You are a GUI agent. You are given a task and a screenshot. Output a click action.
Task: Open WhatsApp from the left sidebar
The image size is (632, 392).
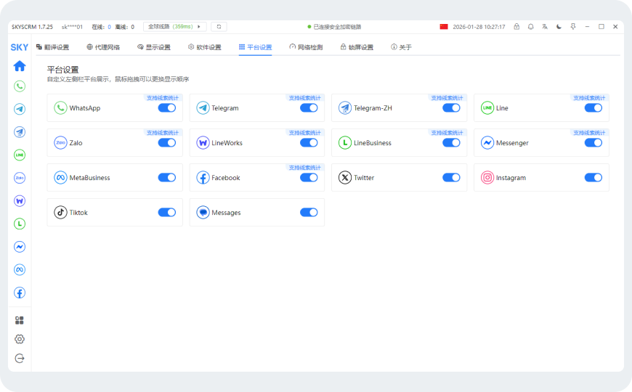pyautogui.click(x=20, y=86)
